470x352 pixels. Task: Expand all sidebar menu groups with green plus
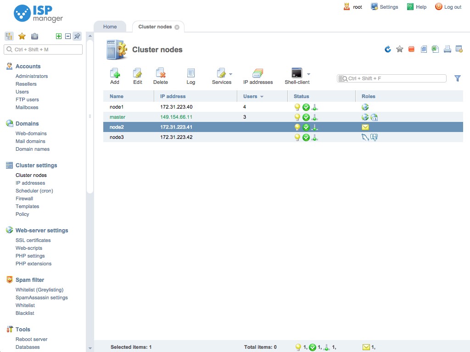coord(58,36)
